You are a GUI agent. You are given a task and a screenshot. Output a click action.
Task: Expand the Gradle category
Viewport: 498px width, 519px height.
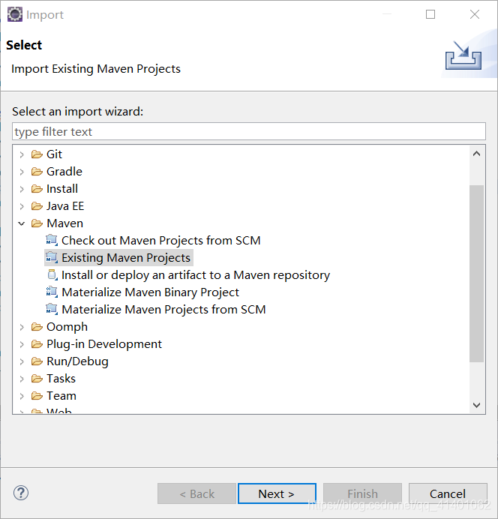[22, 172]
